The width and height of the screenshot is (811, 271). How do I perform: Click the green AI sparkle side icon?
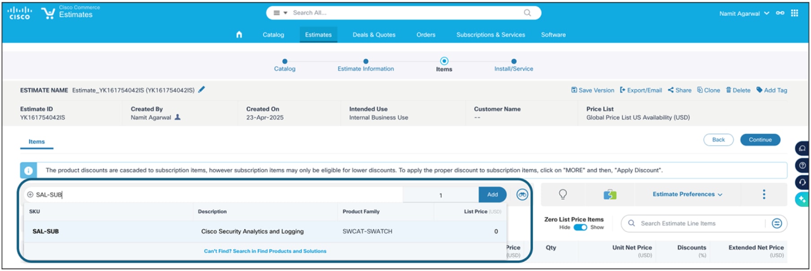pos(802,199)
